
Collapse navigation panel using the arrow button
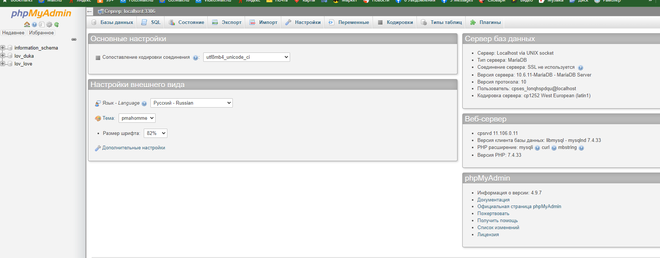point(89,11)
